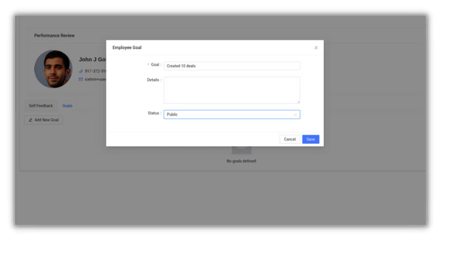Click the pencil icon on Add New Goal

click(30, 120)
